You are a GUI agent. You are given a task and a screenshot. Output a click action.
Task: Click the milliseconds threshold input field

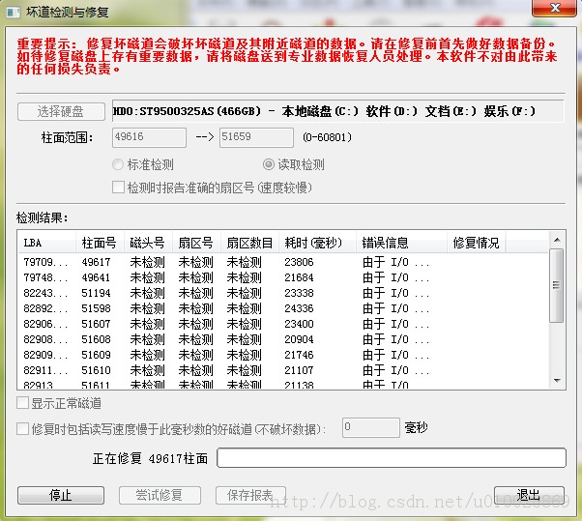[371, 428]
